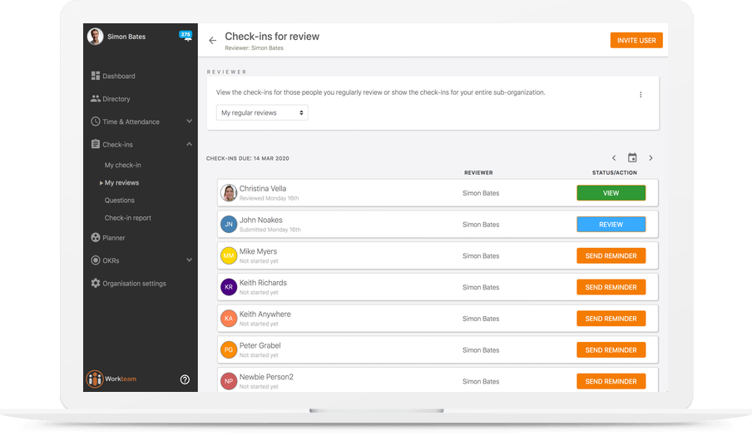Go to previous check-in period

point(614,158)
